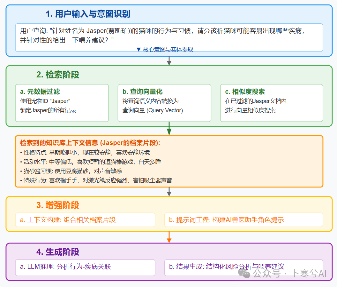Click the 上下文构建 step box

pos(85,220)
